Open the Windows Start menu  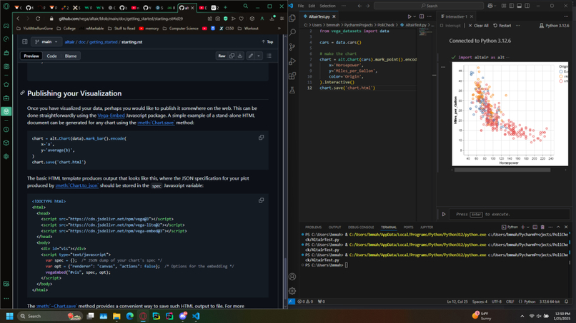point(9,316)
